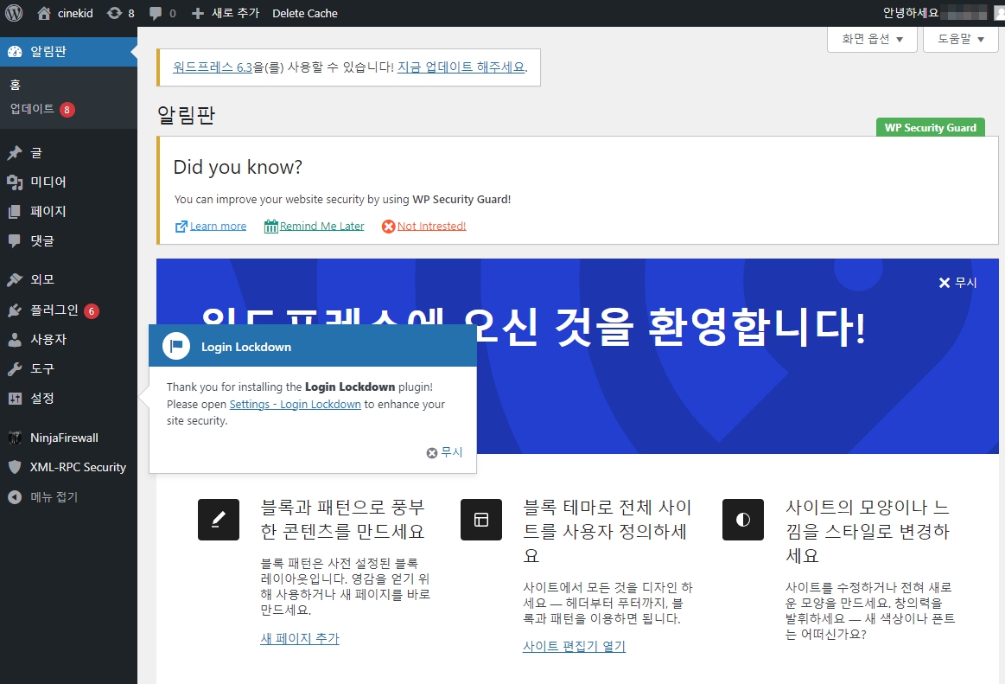
Task: Click 블록과 패턴으로 풍부한 콘텐츠 heading
Action: (343, 519)
